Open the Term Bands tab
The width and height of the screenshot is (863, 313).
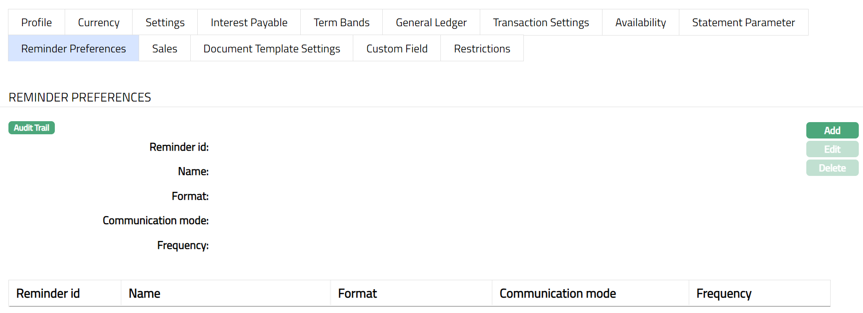point(342,22)
